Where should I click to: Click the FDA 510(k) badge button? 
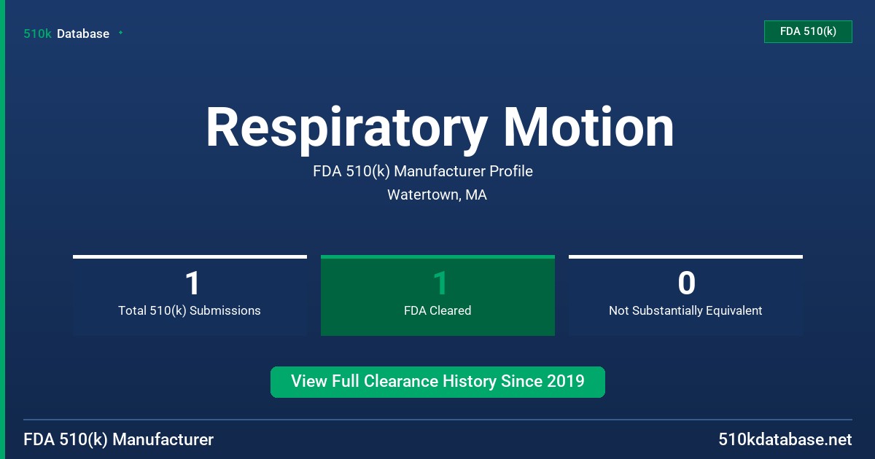point(808,31)
